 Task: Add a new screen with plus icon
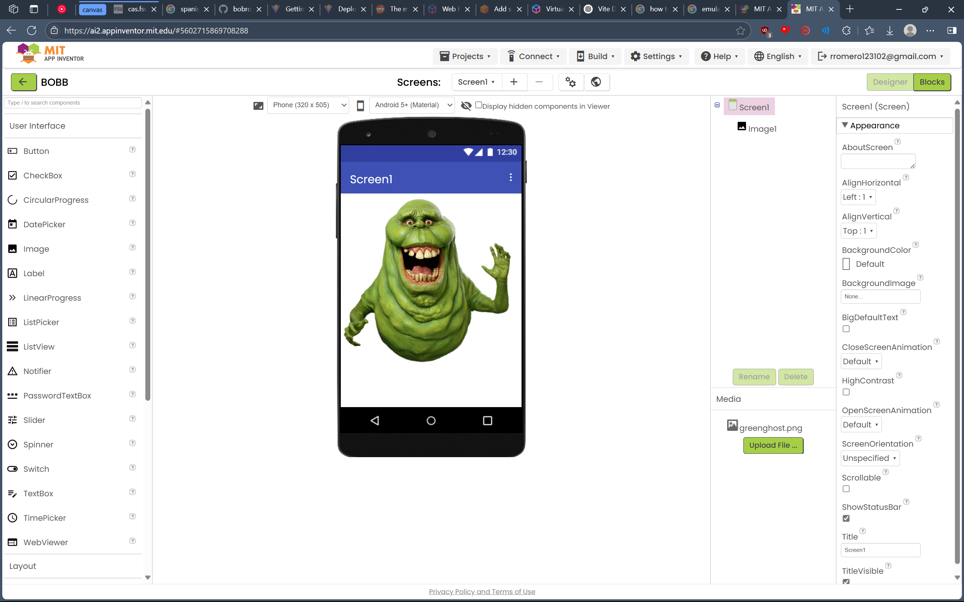tap(514, 82)
